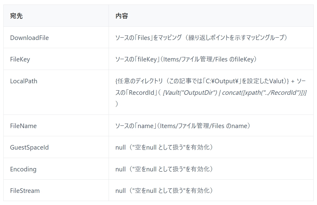Select the FileName destination cell

23,126
